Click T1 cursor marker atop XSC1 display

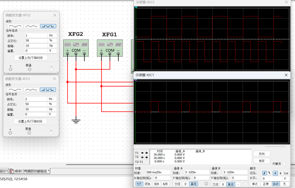pos(135,80)
